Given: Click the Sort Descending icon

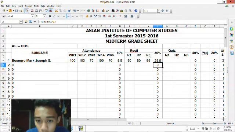Looking at the screenshot, I should click(x=97, y=11).
